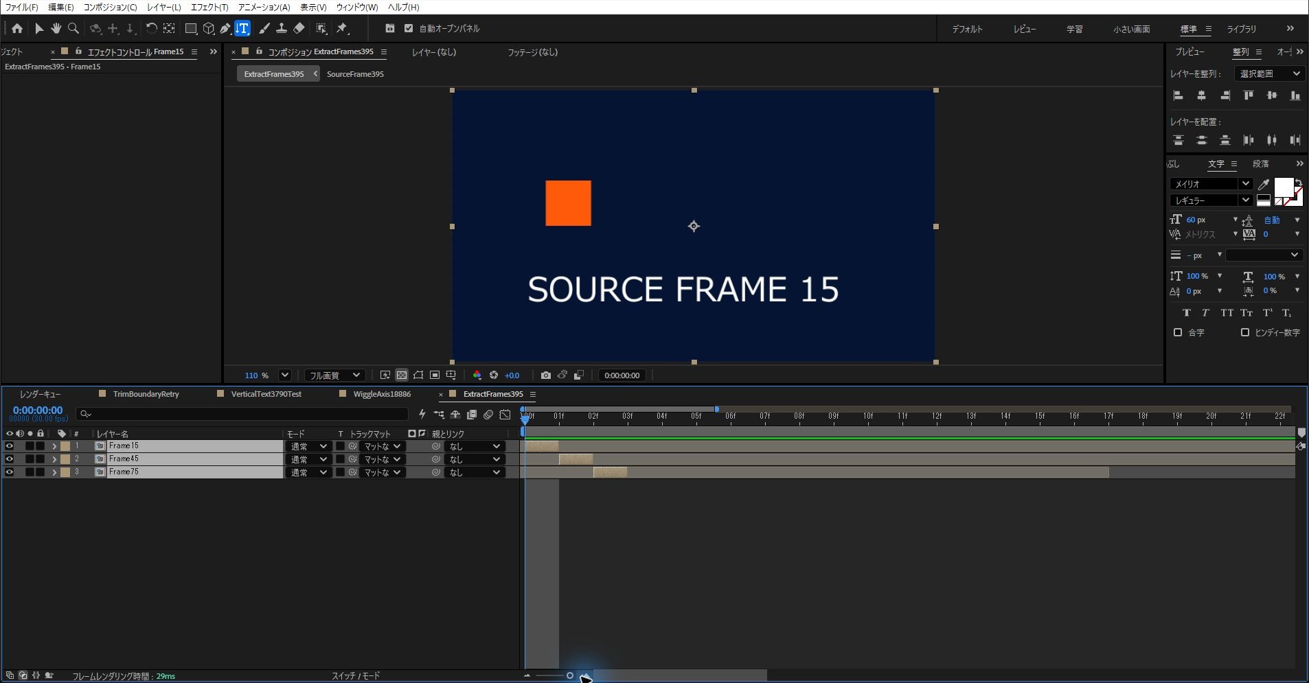Click スイッチ / モード toggle button

click(356, 676)
